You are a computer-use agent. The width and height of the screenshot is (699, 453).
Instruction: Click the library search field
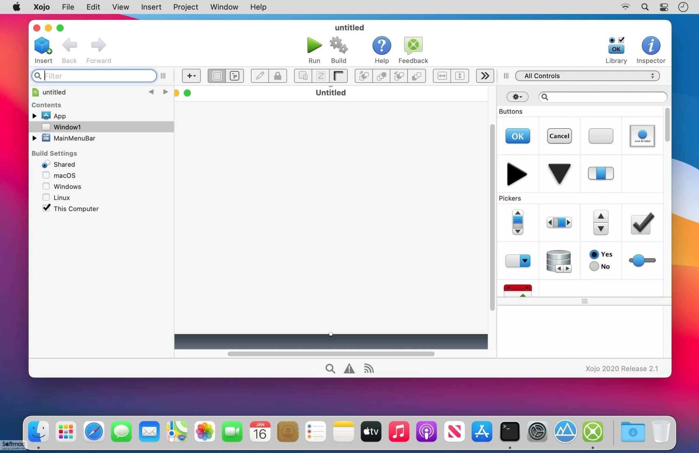[x=603, y=97]
